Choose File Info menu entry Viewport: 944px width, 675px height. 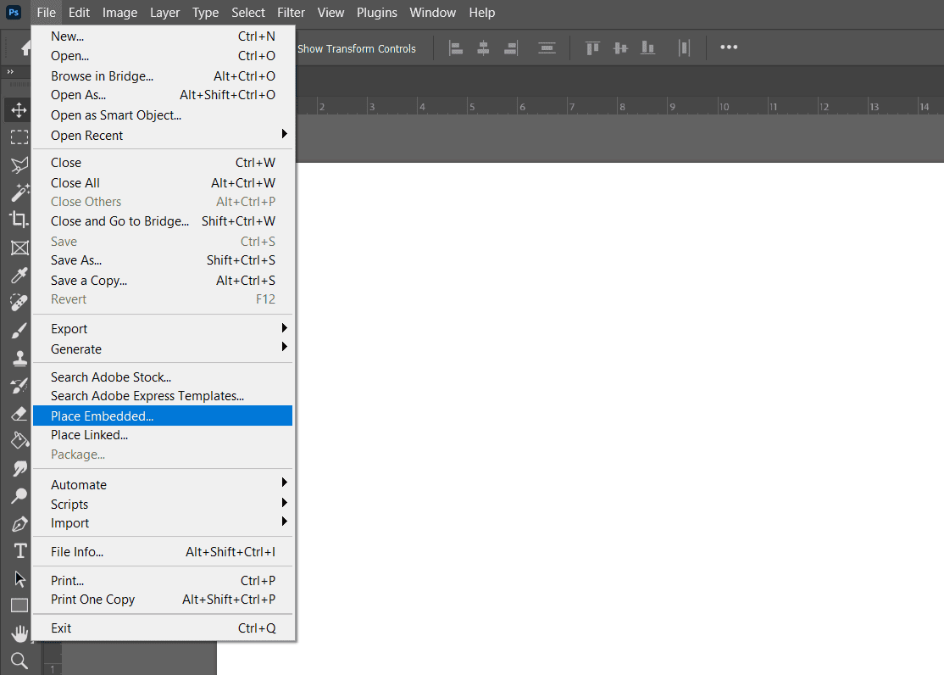163,551
